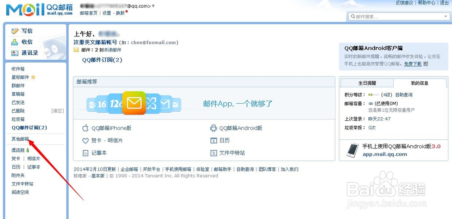This screenshot has width=452, height=219.
Task: Expand the account dropdown arrow
Action: click(153, 6)
